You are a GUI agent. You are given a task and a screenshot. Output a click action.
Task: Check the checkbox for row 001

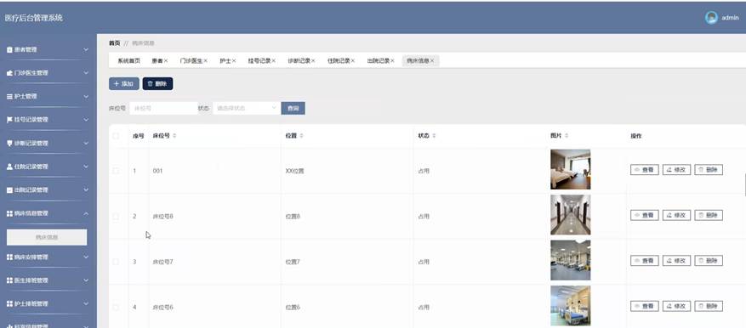(116, 170)
